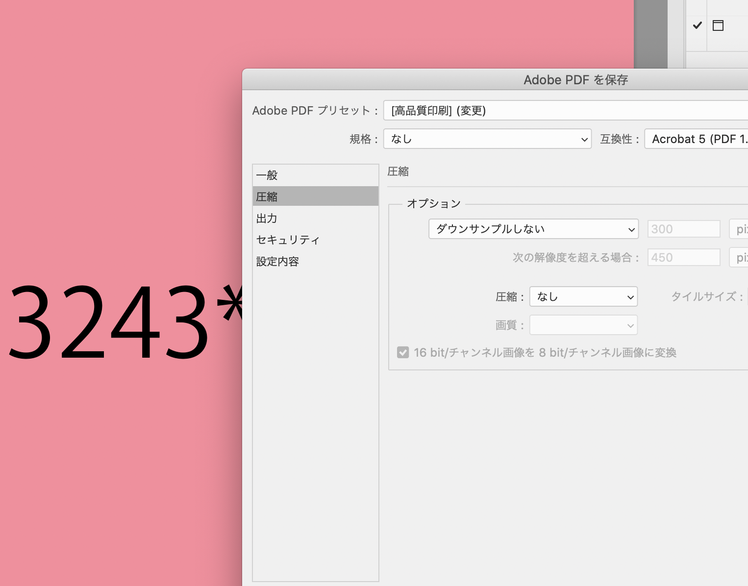Select 設定内容 in the settings list
748x586 pixels.
pyautogui.click(x=316, y=261)
